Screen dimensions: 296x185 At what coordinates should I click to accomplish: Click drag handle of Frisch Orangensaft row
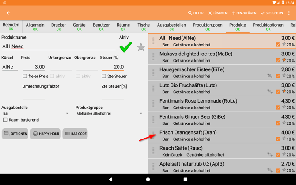pos(153,135)
